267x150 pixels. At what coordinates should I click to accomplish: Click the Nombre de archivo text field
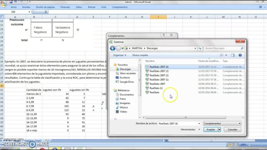(178, 124)
